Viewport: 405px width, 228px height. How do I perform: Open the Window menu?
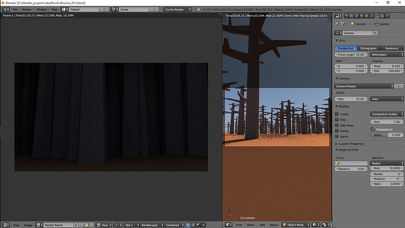pyautogui.click(x=41, y=9)
